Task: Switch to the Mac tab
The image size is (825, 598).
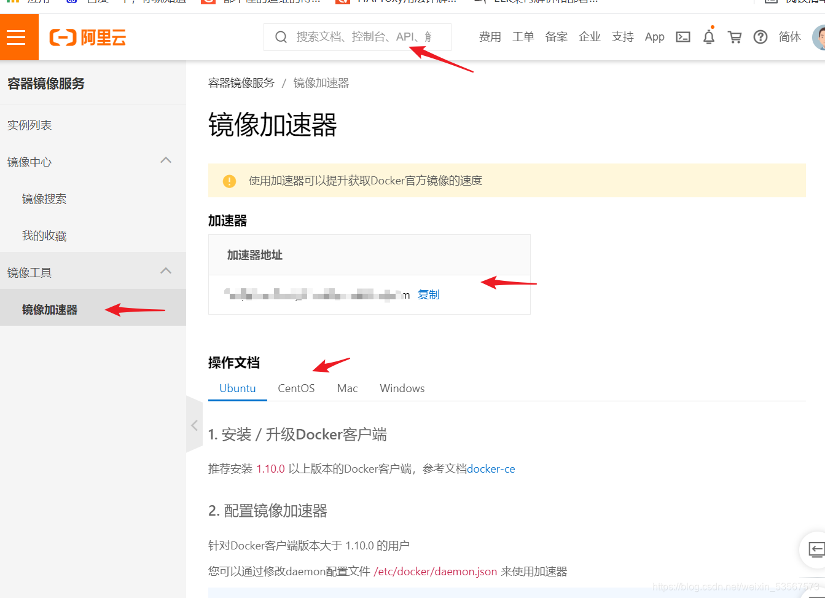Action: (x=347, y=388)
